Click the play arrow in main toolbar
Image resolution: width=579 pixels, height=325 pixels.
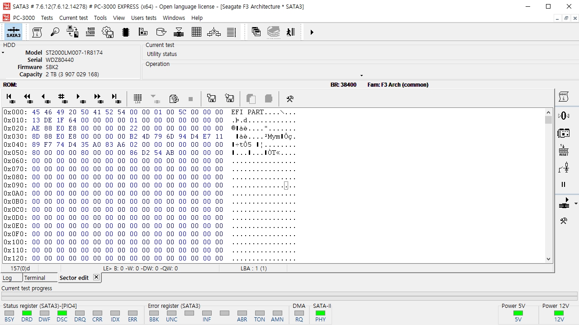click(x=312, y=32)
